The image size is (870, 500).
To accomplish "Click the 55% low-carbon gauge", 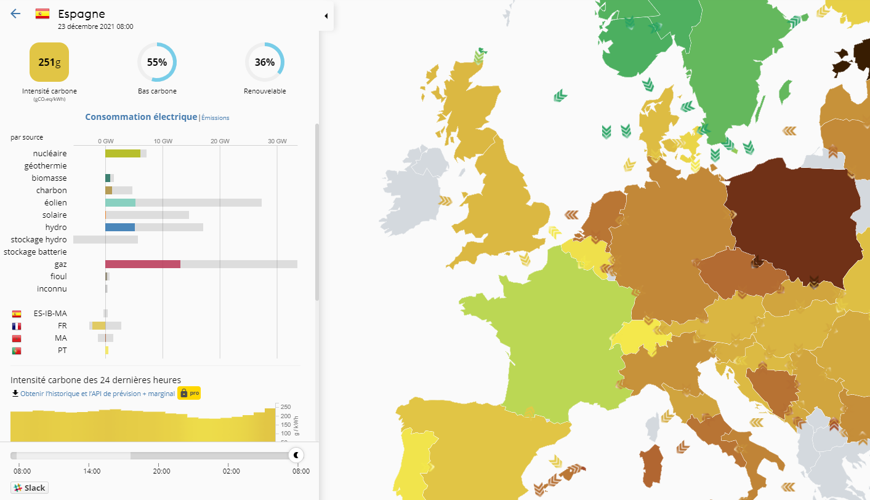I will [157, 62].
